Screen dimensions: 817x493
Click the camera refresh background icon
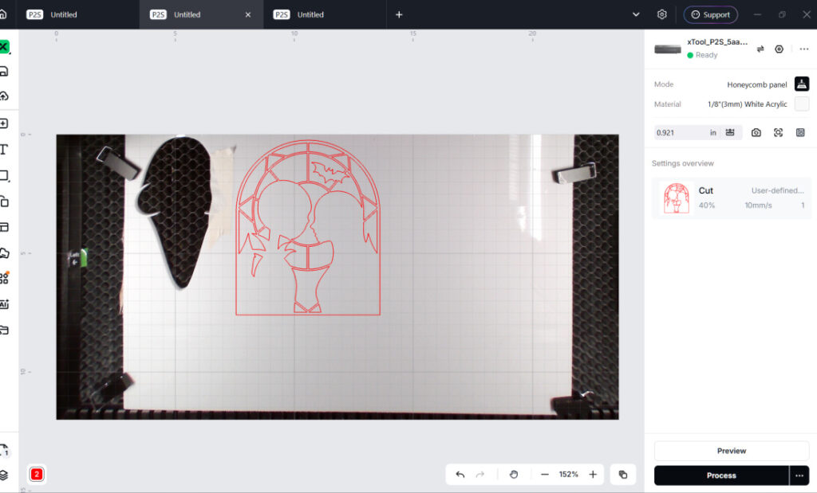[756, 133]
